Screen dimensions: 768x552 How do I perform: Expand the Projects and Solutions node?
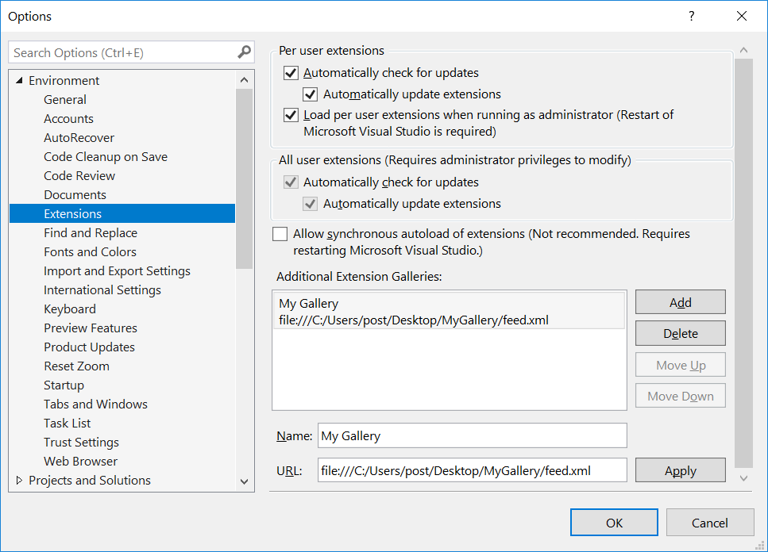pos(21,480)
